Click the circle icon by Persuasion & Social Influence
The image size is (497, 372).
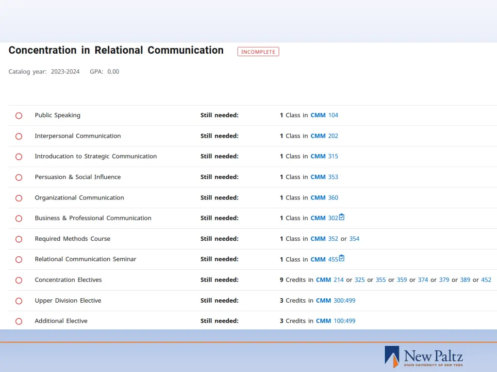19,177
